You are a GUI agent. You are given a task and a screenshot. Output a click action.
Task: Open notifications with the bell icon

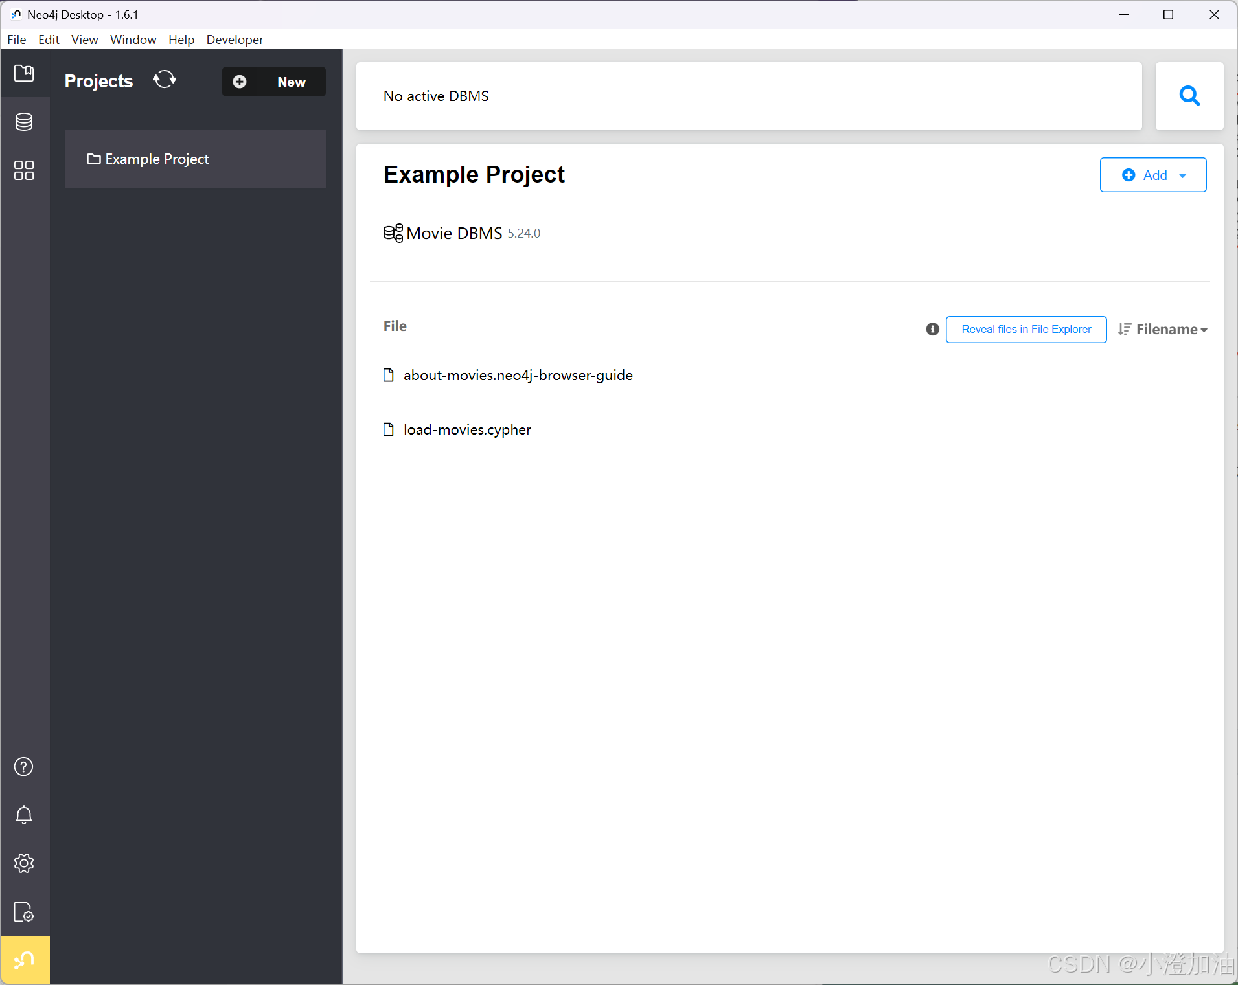coord(23,815)
